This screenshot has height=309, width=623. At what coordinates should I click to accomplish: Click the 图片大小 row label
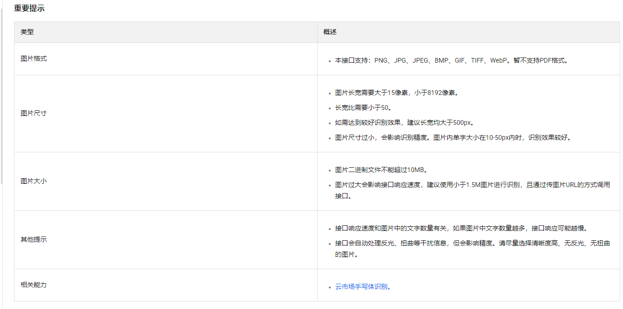(x=34, y=181)
